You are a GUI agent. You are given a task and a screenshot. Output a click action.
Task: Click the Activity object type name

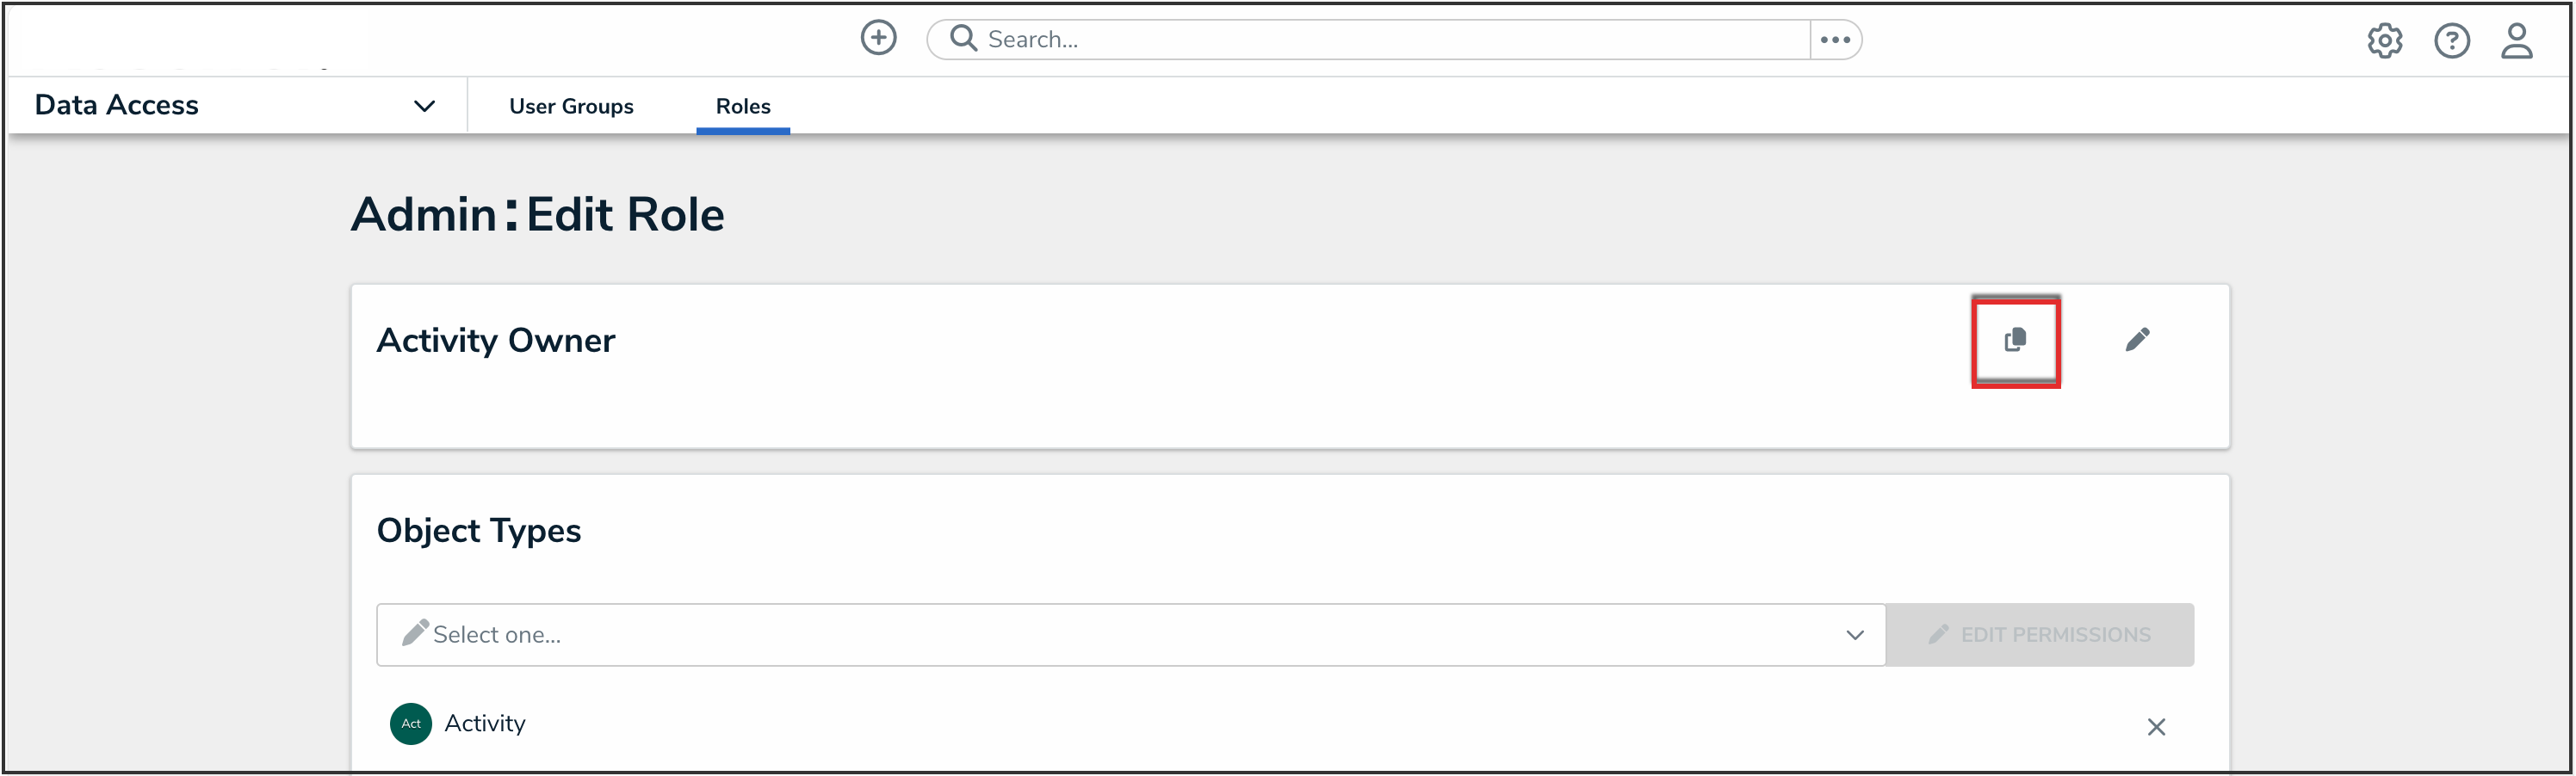[485, 723]
